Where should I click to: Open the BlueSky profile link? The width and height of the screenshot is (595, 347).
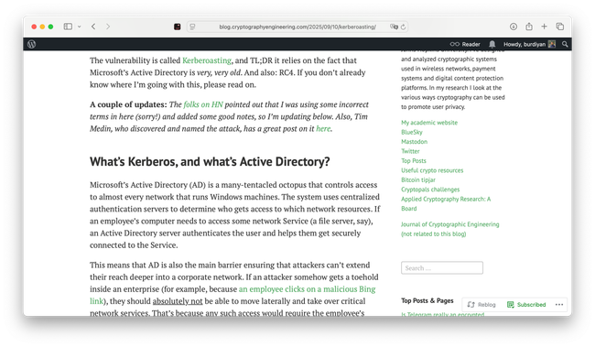pos(412,132)
